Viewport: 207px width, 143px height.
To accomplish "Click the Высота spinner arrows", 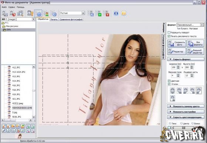I will [x=192, y=67].
